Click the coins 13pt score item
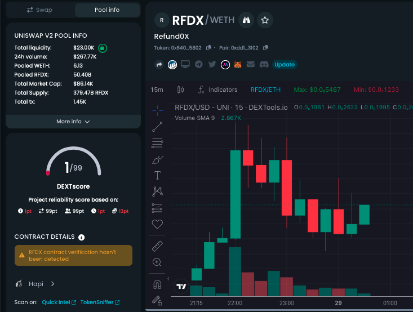413x312 pixels. pos(121,211)
